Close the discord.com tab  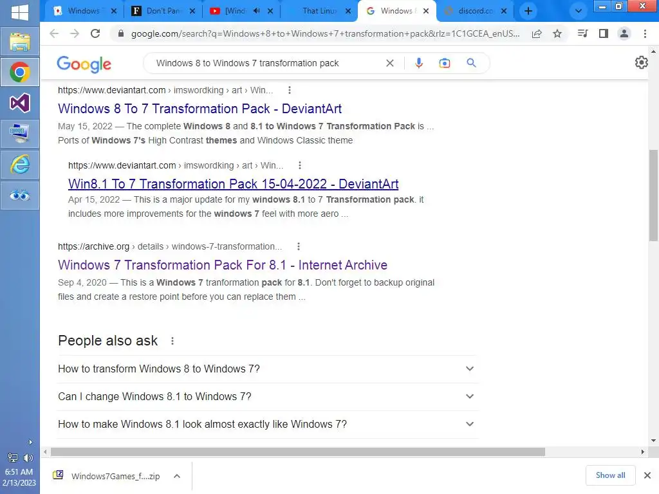pyautogui.click(x=504, y=11)
